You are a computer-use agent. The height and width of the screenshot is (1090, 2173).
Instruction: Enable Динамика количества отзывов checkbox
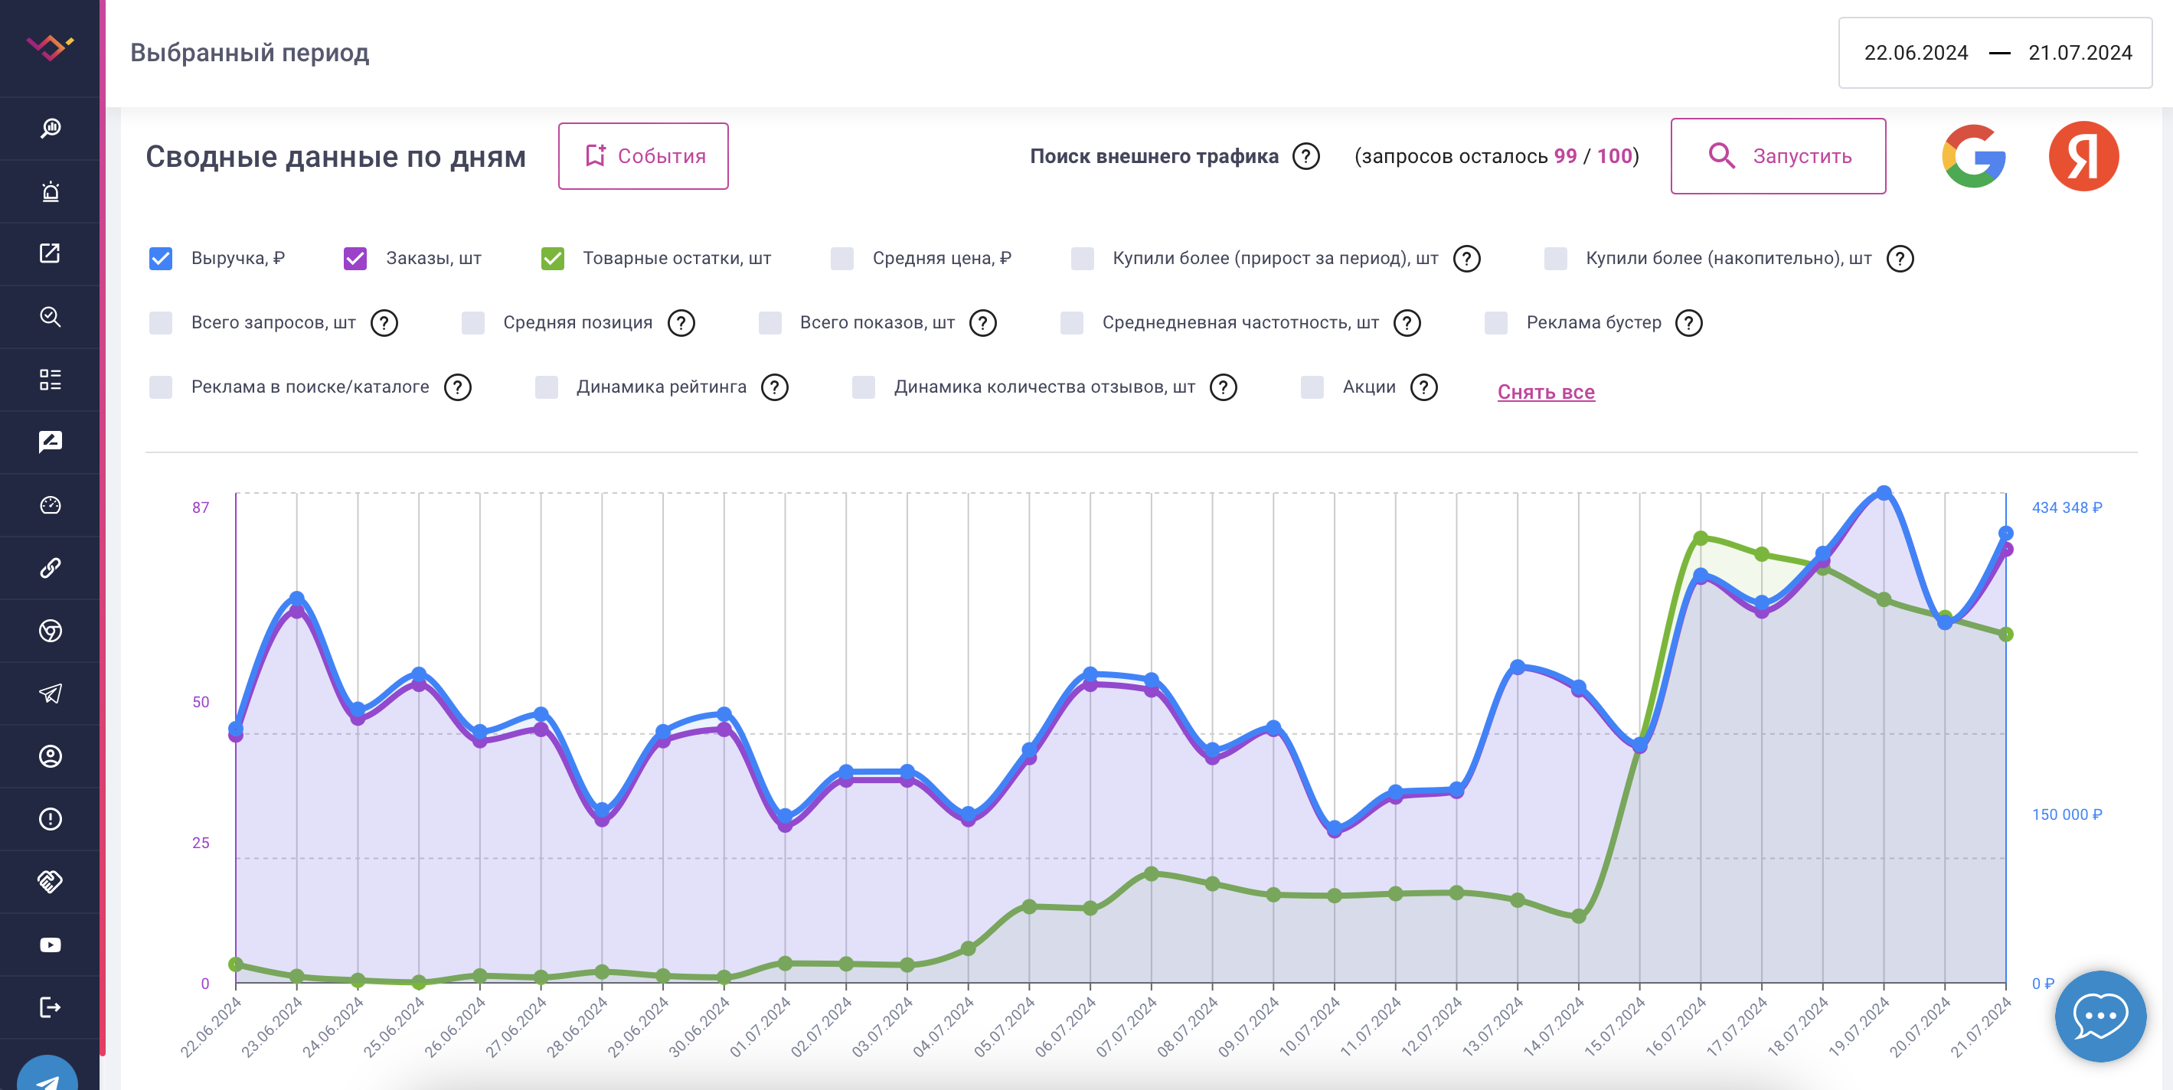click(864, 388)
